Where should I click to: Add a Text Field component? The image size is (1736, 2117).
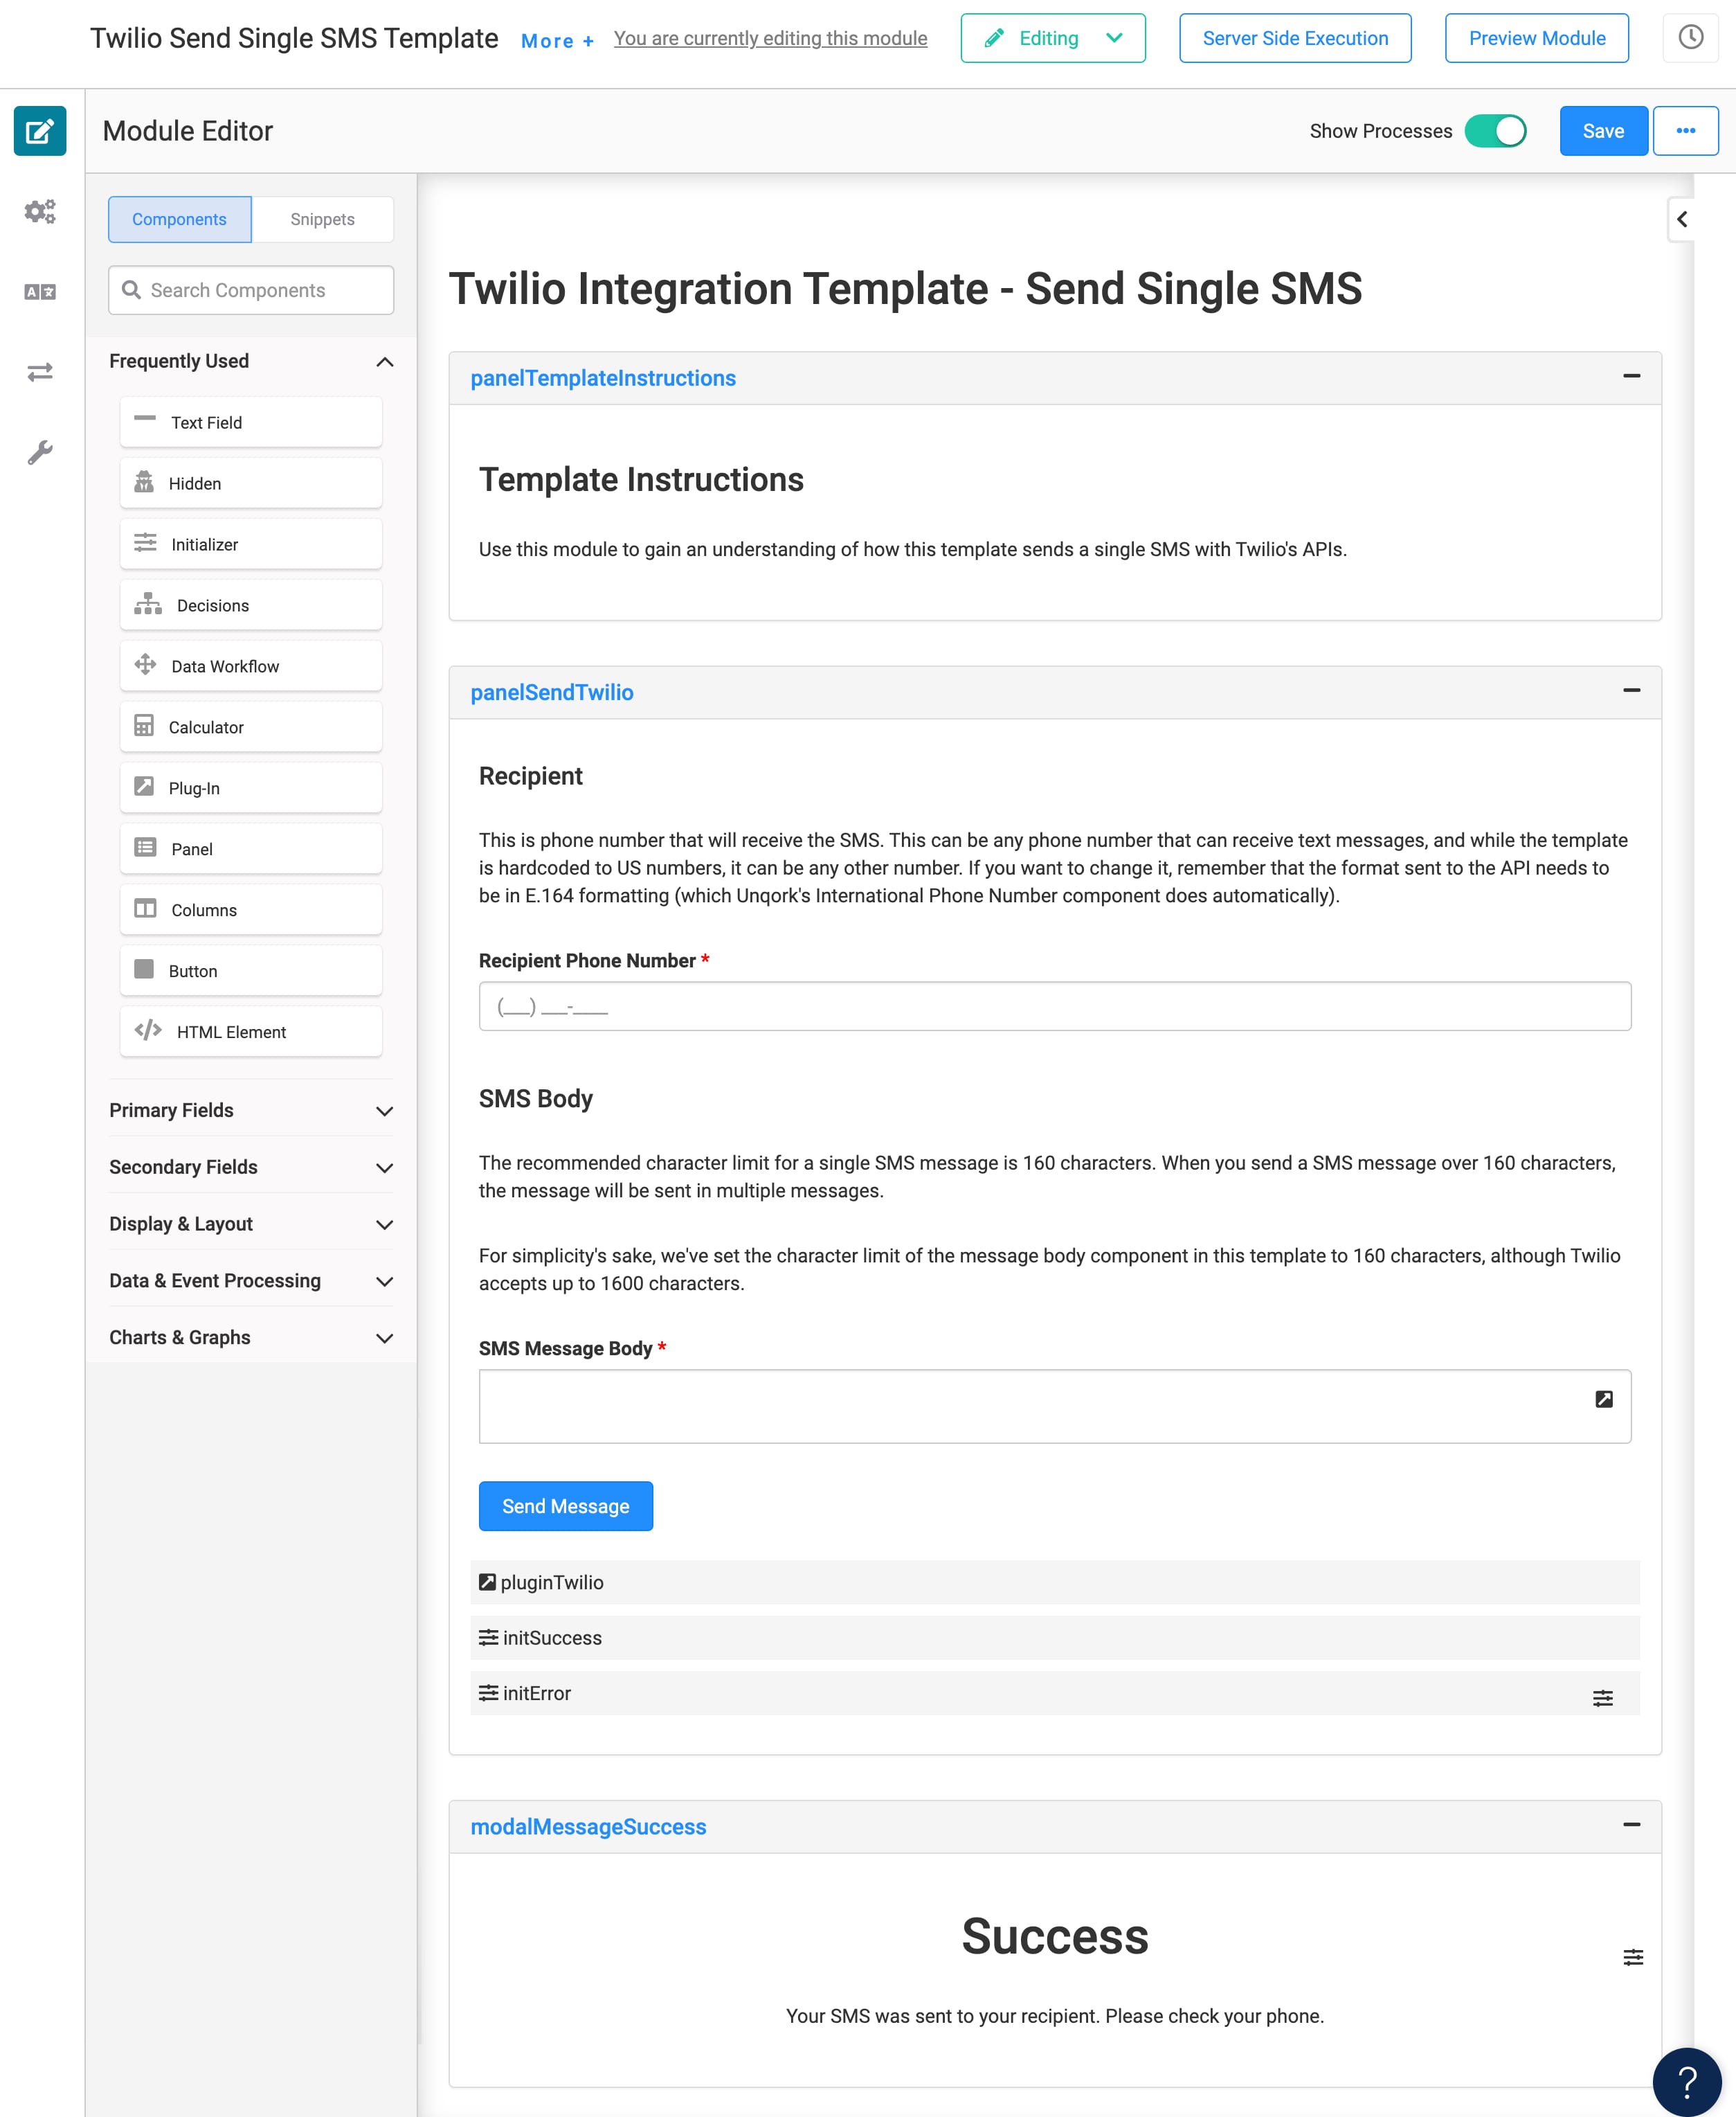pyautogui.click(x=251, y=422)
